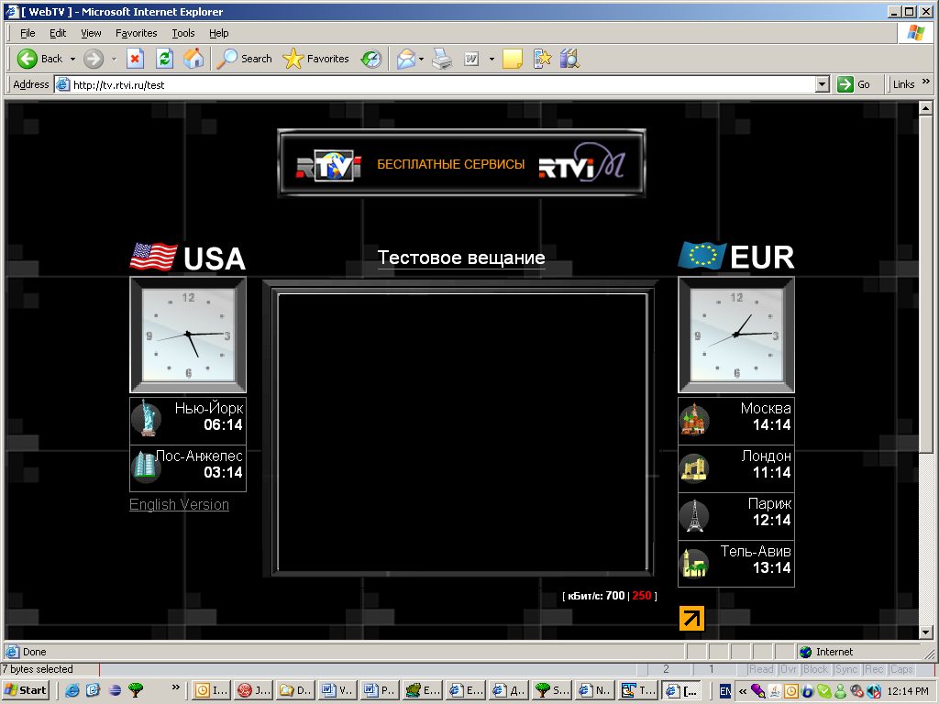Image resolution: width=939 pixels, height=704 pixels.
Task: Click the EN language indicator in the tray
Action: click(x=724, y=691)
